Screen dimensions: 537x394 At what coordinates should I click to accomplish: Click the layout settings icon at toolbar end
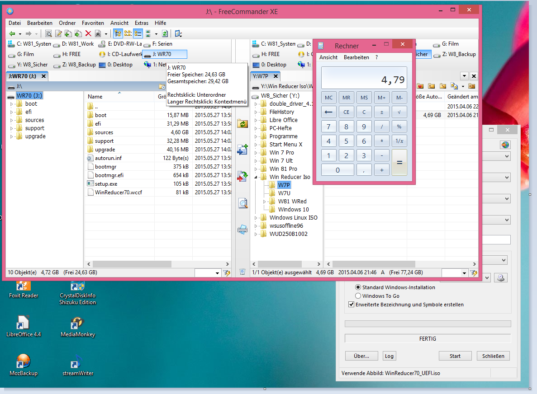pos(178,33)
